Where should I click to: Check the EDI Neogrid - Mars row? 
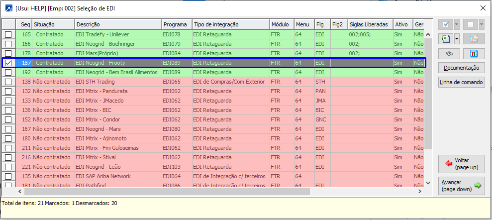point(8,129)
